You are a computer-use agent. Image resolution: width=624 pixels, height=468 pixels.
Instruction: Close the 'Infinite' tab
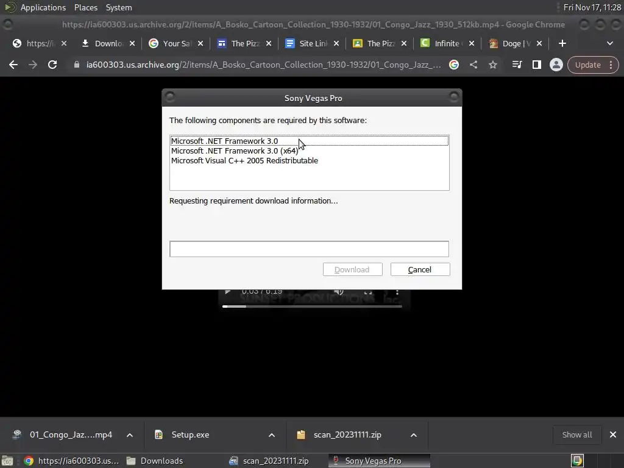472,43
